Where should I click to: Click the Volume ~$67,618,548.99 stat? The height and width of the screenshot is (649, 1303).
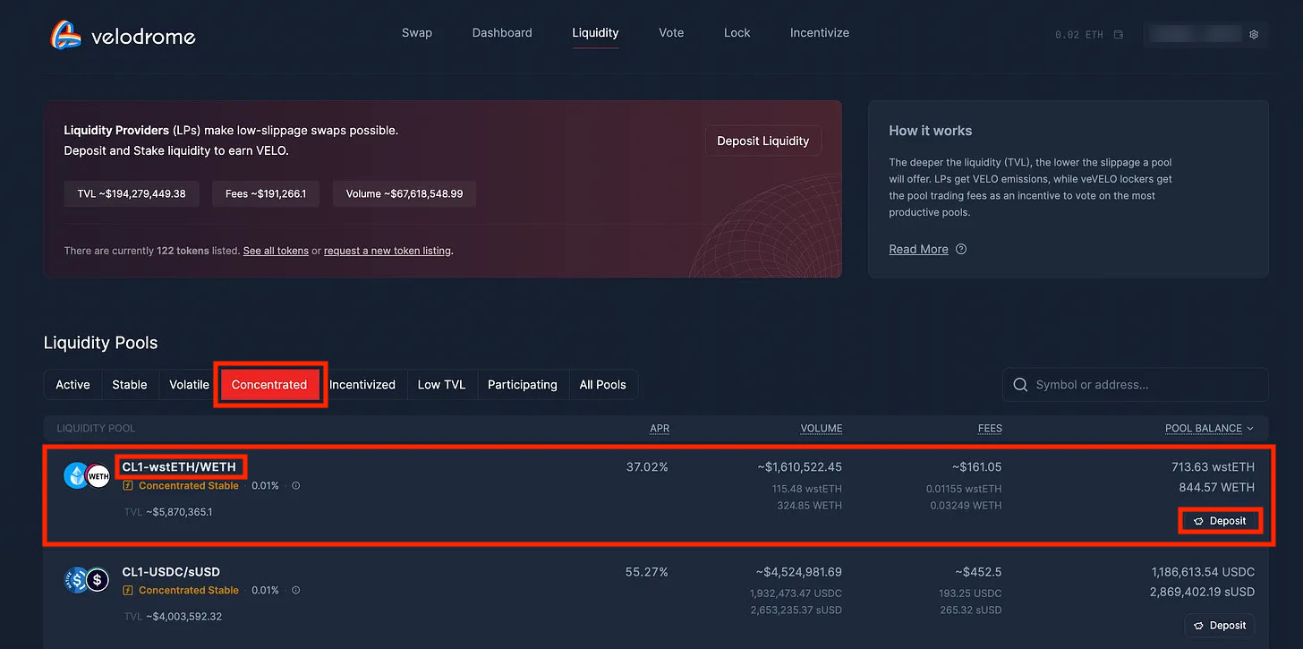[405, 193]
